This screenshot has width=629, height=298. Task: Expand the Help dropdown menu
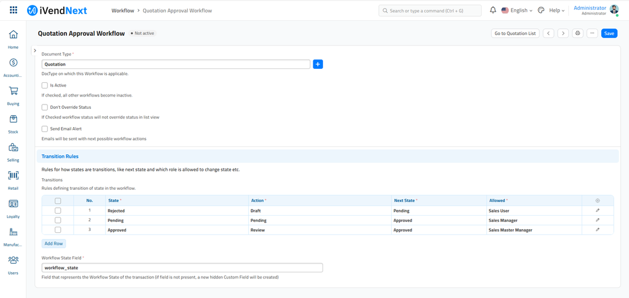(x=557, y=10)
